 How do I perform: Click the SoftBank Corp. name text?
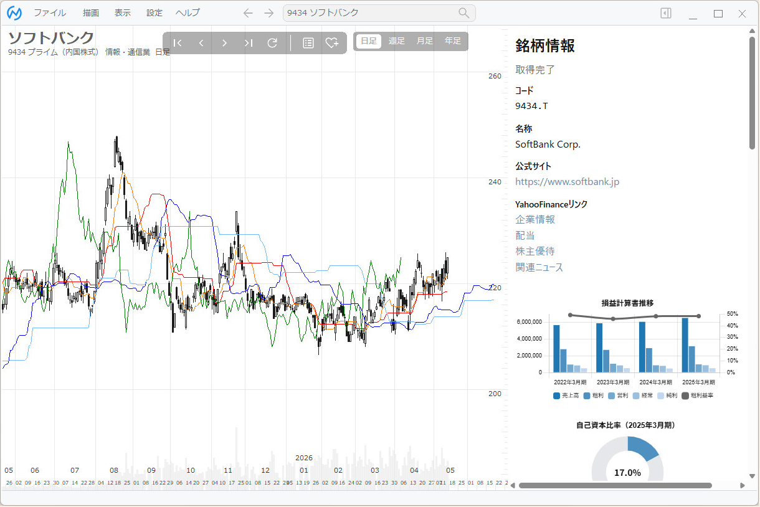(x=548, y=145)
